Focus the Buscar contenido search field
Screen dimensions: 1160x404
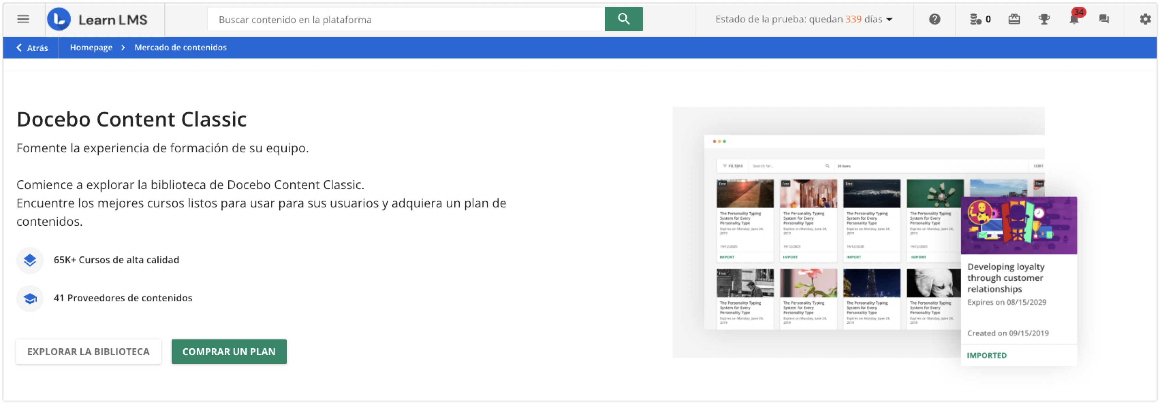[x=406, y=19]
